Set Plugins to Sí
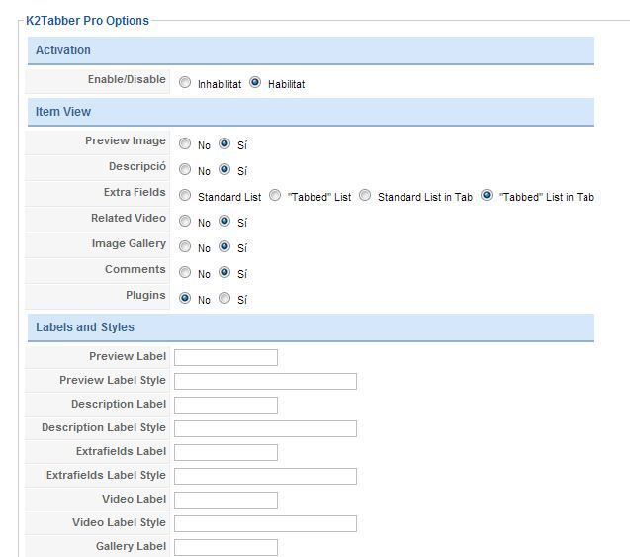 [225, 298]
